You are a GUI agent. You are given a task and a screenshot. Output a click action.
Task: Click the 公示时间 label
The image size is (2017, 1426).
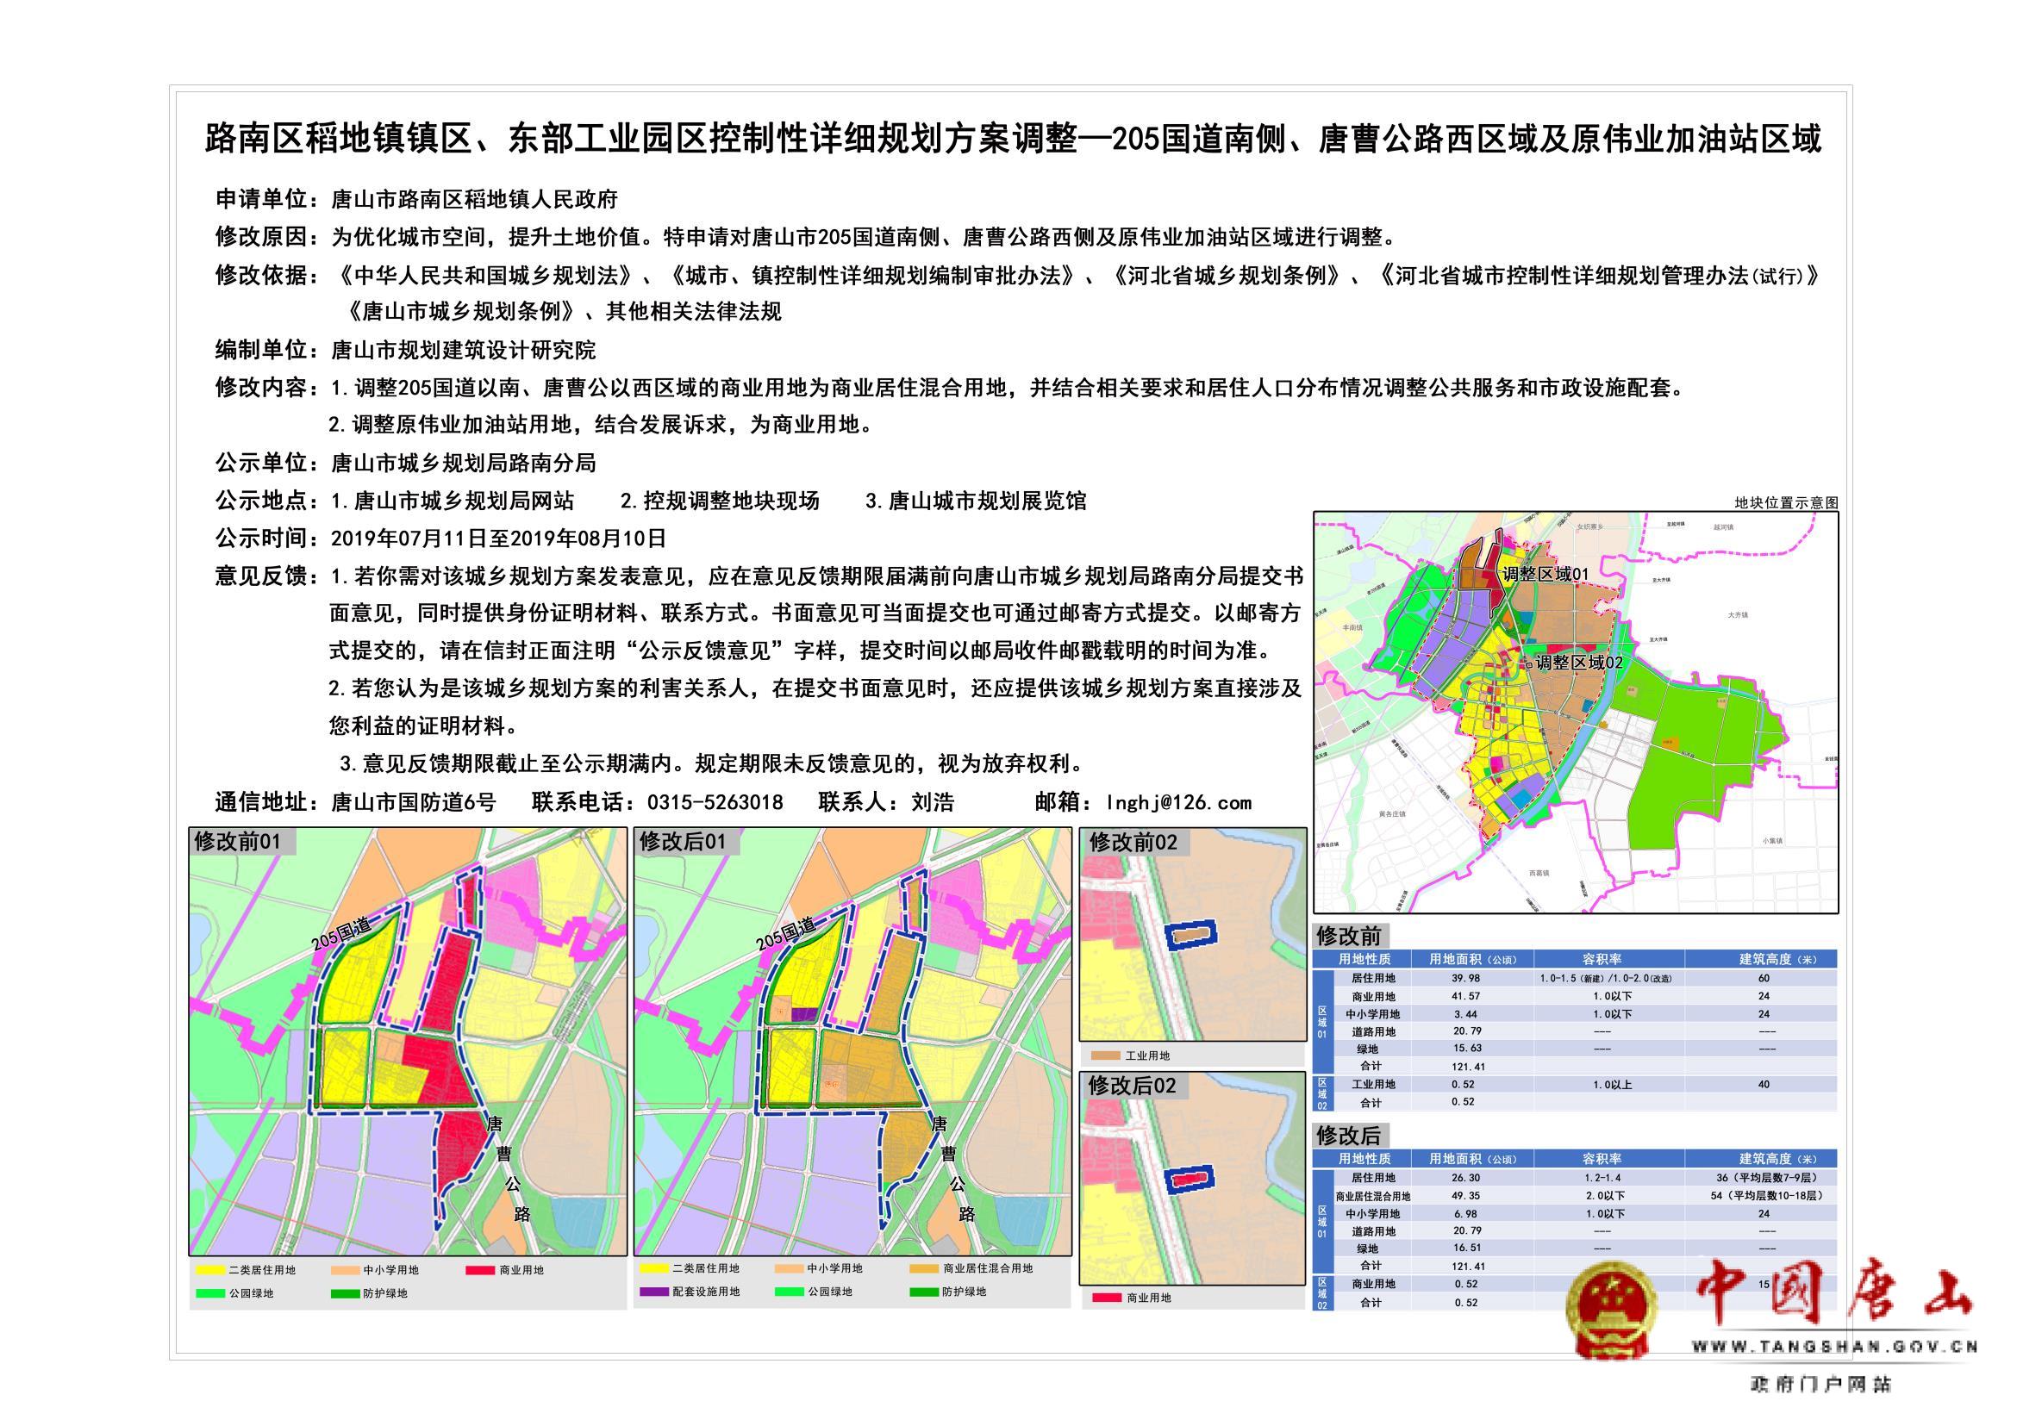click(267, 538)
